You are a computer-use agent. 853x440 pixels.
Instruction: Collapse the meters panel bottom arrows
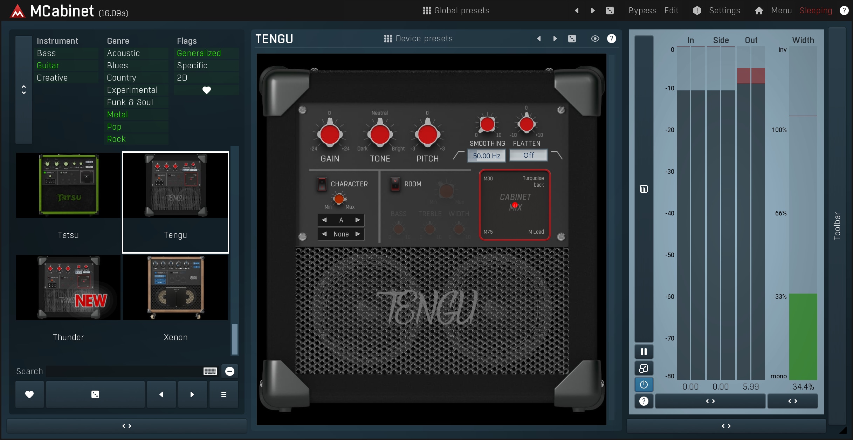click(726, 426)
